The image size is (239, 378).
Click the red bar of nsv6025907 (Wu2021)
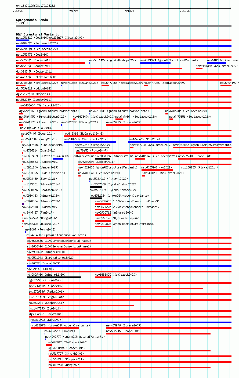click(157, 170)
